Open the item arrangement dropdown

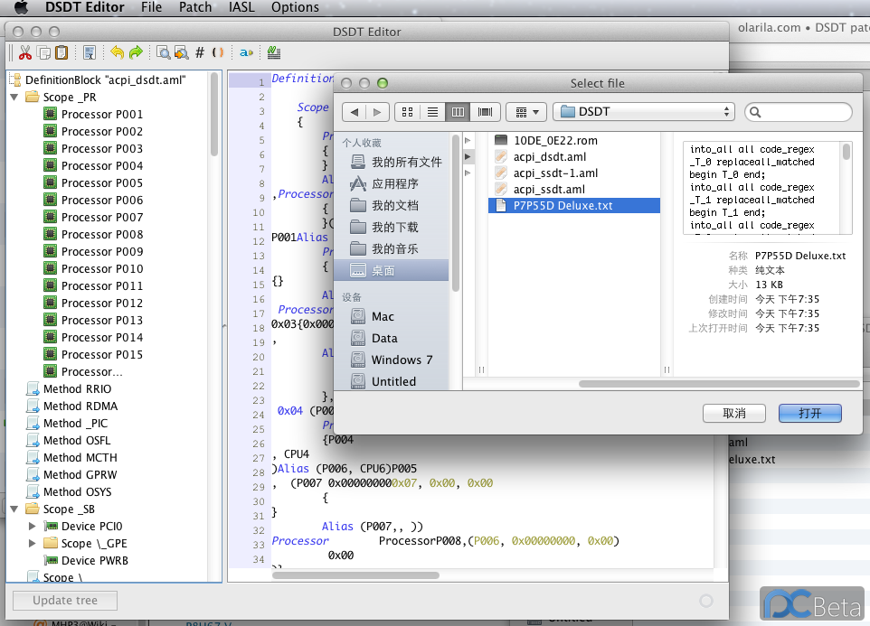point(526,112)
